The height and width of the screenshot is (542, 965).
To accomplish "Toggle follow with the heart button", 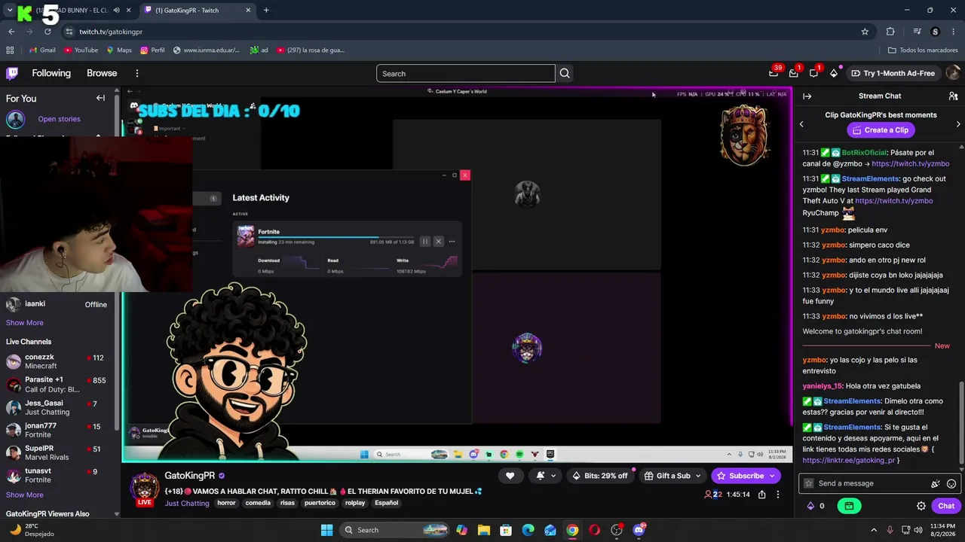I will [510, 476].
